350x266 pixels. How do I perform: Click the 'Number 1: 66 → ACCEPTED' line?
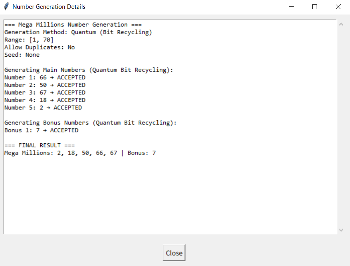(x=45, y=78)
